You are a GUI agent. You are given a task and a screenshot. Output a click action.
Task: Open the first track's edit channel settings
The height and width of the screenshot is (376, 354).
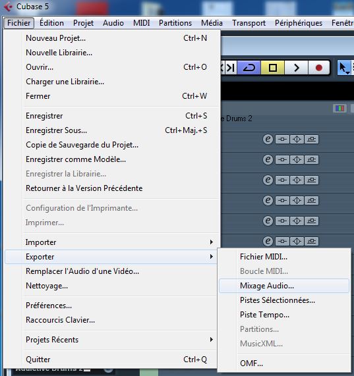(x=268, y=140)
